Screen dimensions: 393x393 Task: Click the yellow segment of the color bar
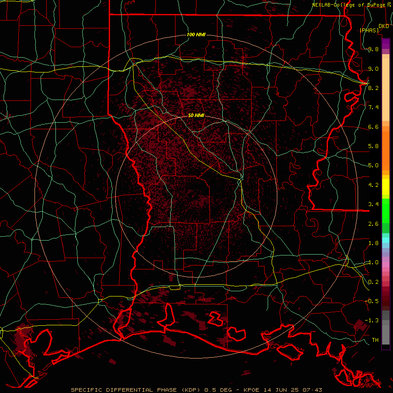[x=386, y=187]
